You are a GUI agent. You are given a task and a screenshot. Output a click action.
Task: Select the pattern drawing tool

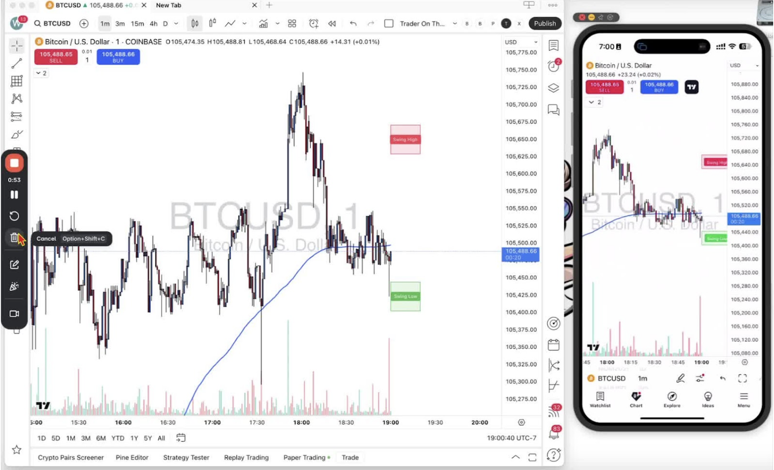coord(17,99)
